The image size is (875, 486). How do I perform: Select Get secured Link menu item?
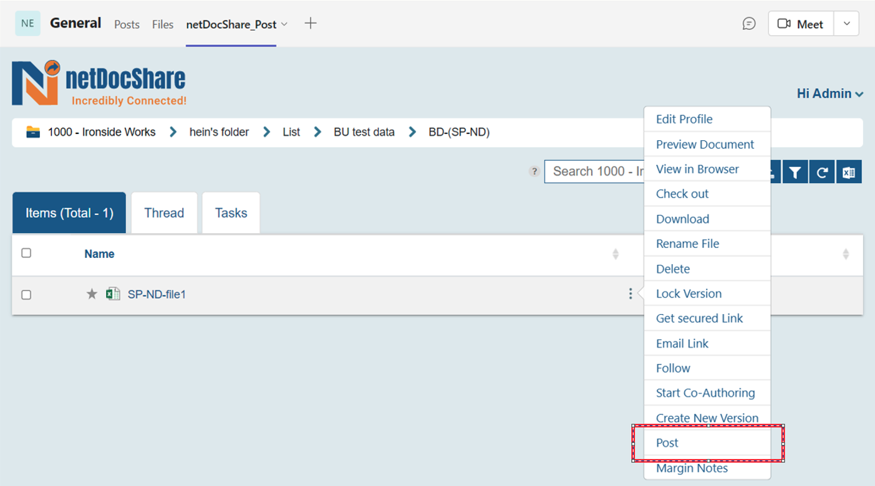tap(707, 318)
